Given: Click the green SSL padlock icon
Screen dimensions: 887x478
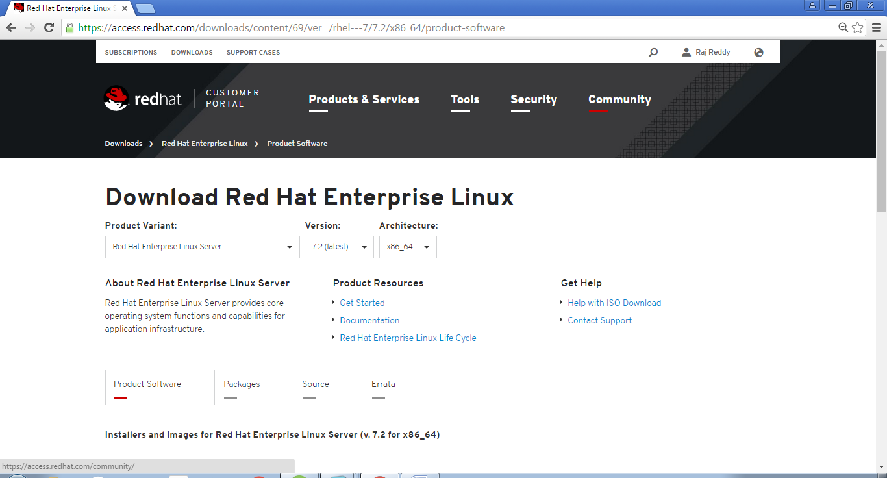Looking at the screenshot, I should point(69,27).
